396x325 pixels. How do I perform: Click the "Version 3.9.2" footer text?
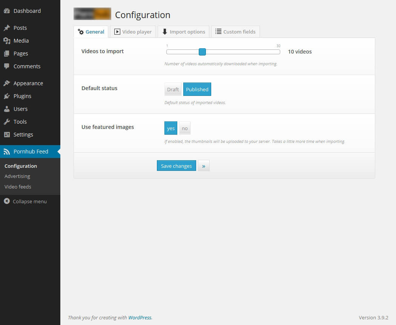click(x=373, y=317)
